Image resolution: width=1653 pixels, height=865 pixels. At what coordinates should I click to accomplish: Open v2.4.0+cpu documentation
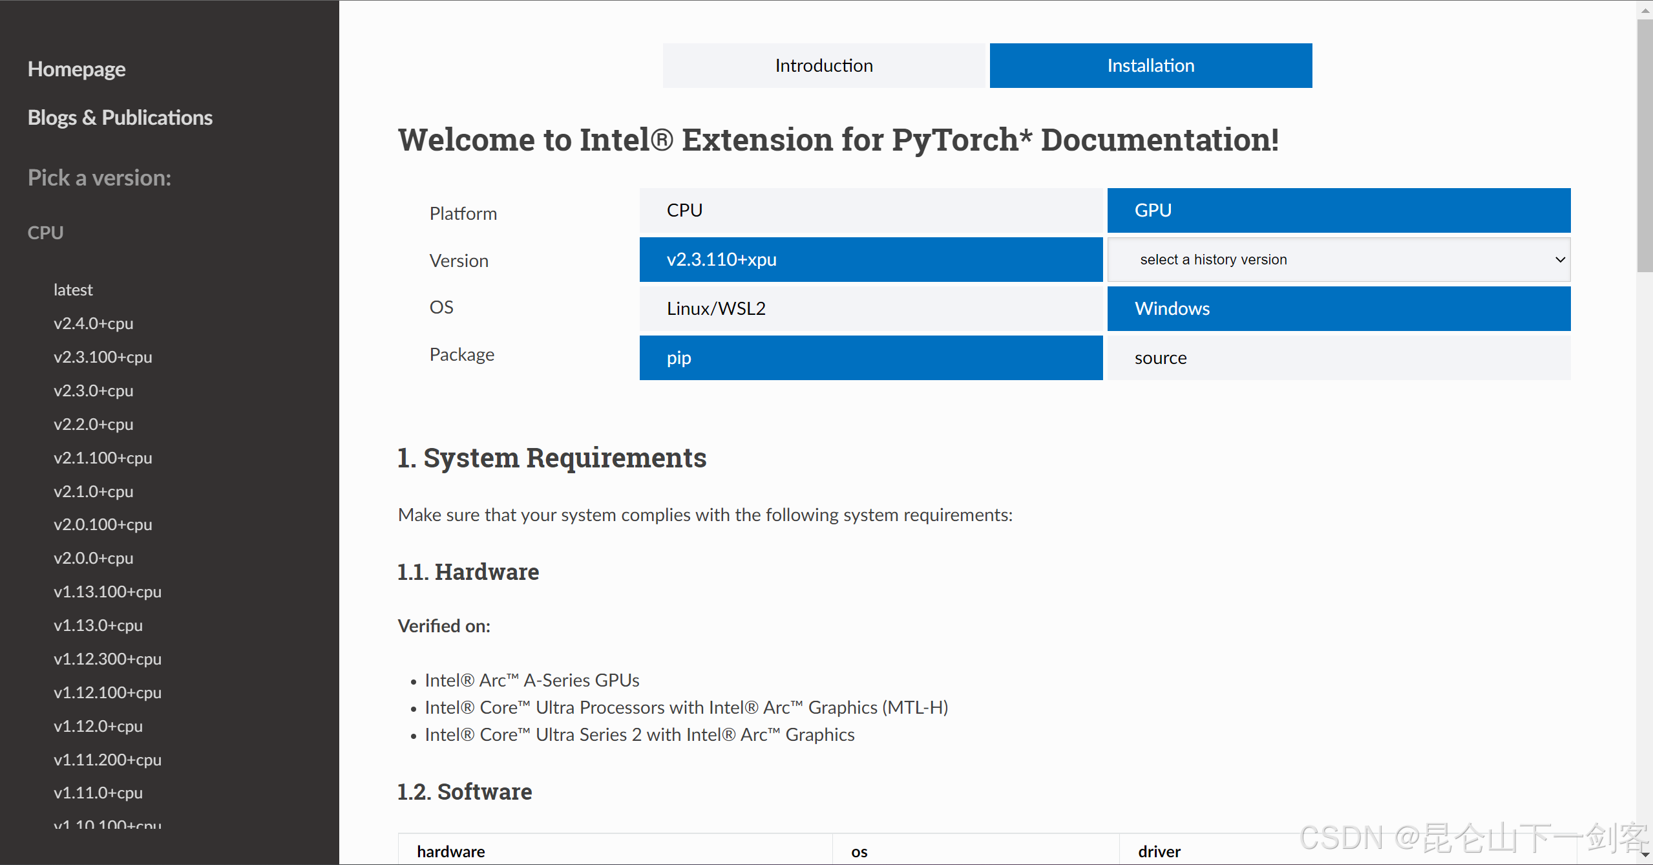(x=93, y=323)
